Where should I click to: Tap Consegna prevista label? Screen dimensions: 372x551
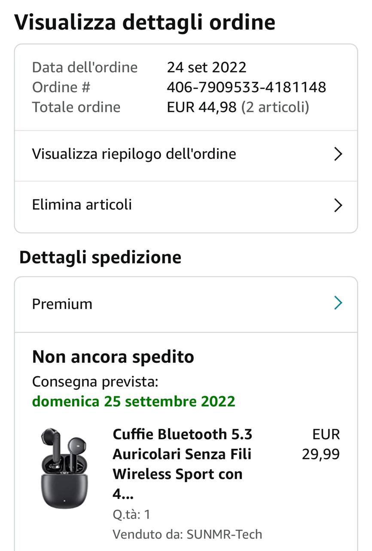[95, 381]
